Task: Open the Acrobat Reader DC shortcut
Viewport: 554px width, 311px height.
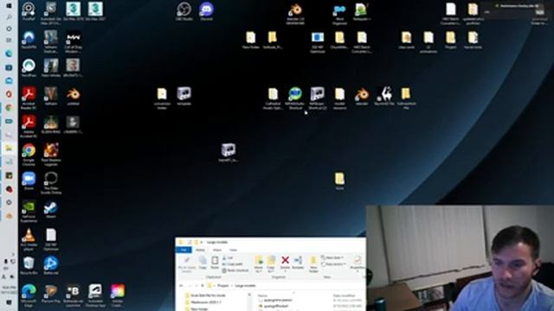Action: coord(29,98)
